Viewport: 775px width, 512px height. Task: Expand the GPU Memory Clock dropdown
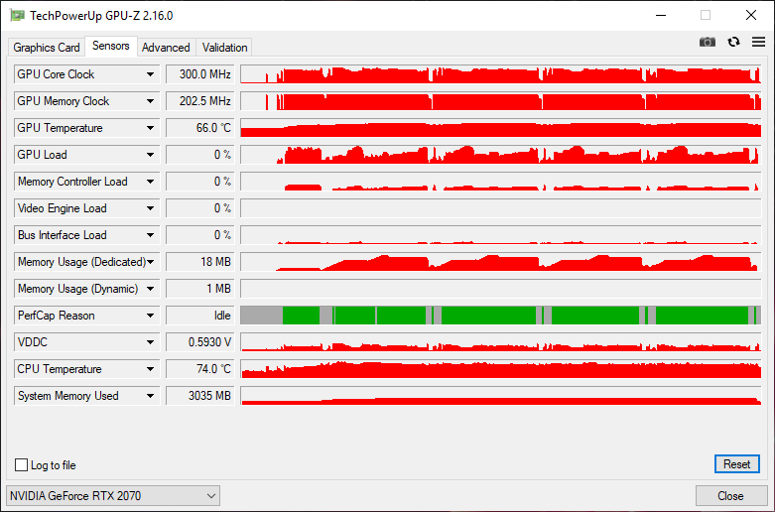150,101
